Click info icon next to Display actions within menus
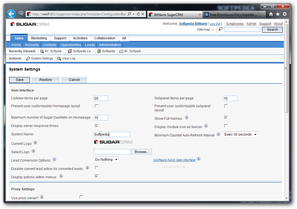Image resolution: width=297 pixels, height=209 pixels. pyautogui.click(x=61, y=176)
